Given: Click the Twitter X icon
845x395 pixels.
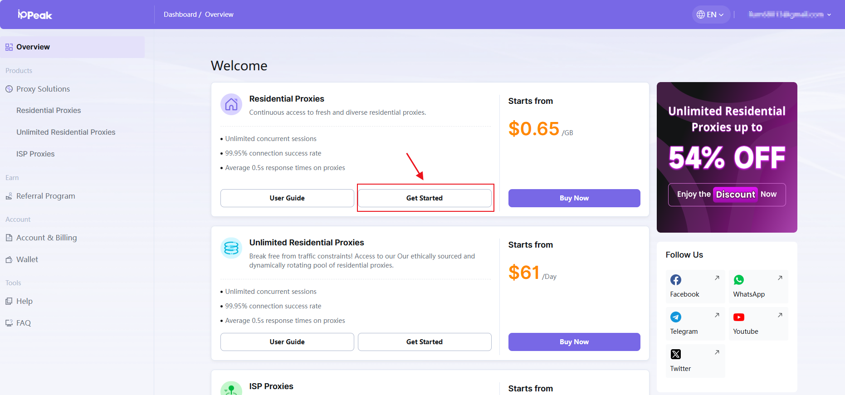Looking at the screenshot, I should tap(676, 354).
